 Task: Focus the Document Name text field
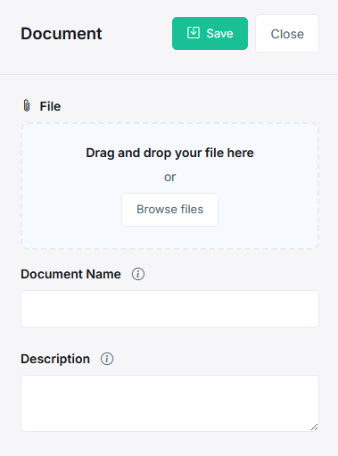169,309
